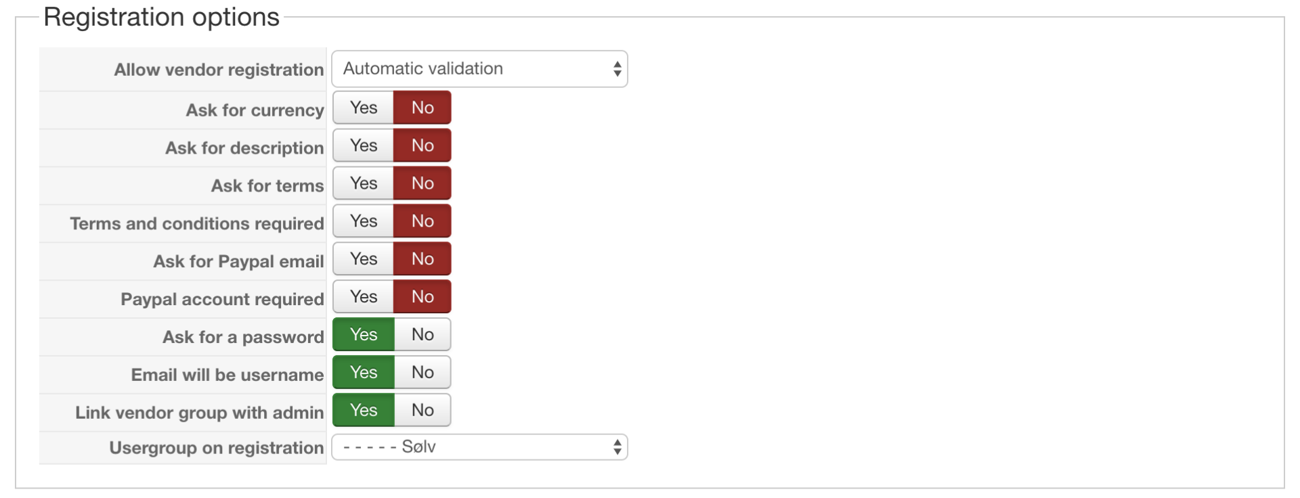
Task: Turn off Link vendor group with admin
Action: click(422, 411)
